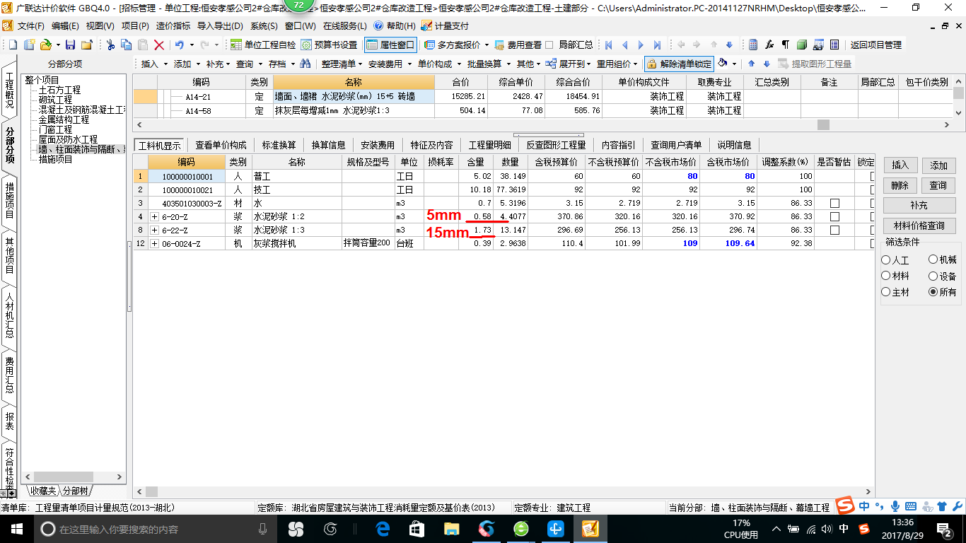Click the list sheet icon before 返回项目管理
Screen dimensions: 966x543
(x=834, y=45)
